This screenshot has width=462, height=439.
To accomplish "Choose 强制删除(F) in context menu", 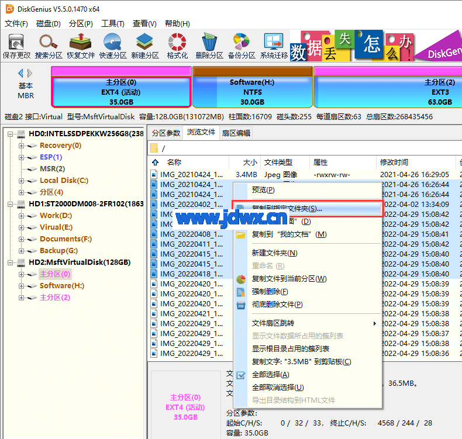I will coord(307,292).
